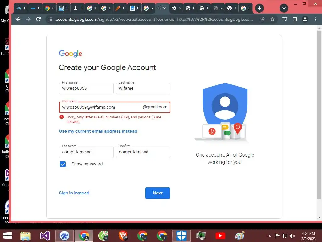Click the First name input field
The image size is (322, 242).
[x=86, y=89]
